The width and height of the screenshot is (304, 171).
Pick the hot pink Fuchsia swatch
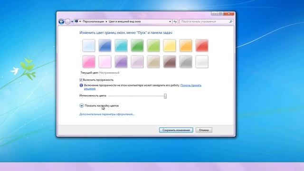point(89,62)
